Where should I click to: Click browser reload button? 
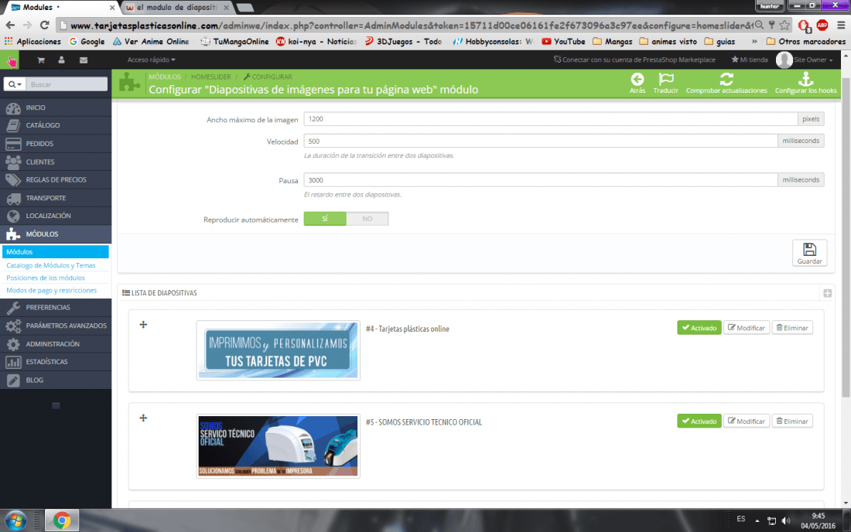point(45,25)
